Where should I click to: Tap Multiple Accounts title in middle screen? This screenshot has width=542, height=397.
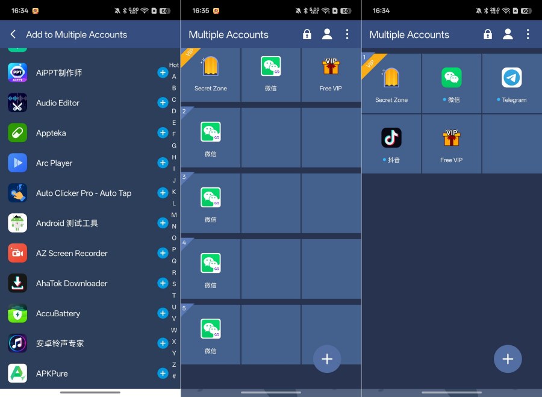[228, 34]
